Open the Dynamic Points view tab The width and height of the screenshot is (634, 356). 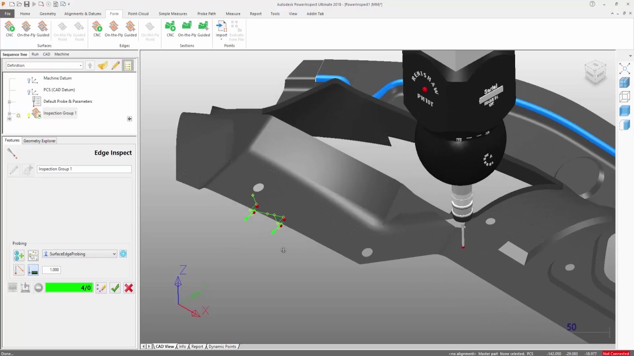[x=222, y=347]
